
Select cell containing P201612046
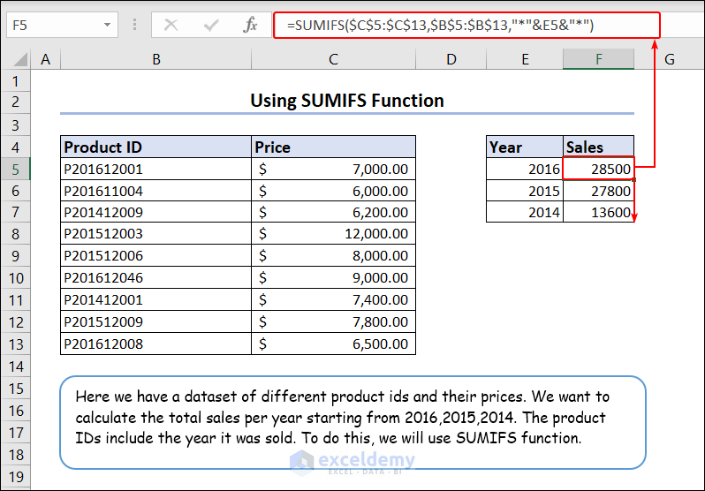(156, 278)
